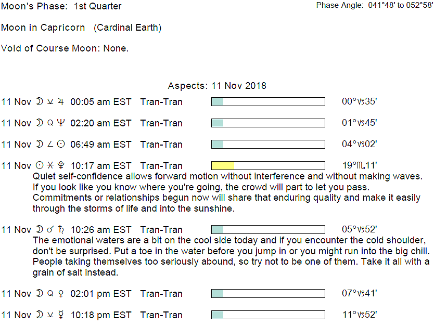The image size is (434, 326).
Task: Select the Saturn glyph in the 10:26 am aspect
Action: click(61, 230)
